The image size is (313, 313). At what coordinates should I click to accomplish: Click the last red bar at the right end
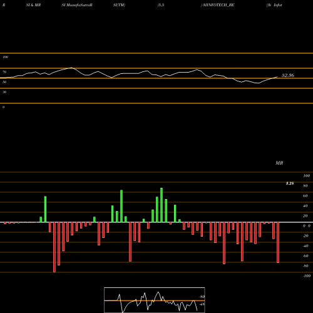point(278,242)
